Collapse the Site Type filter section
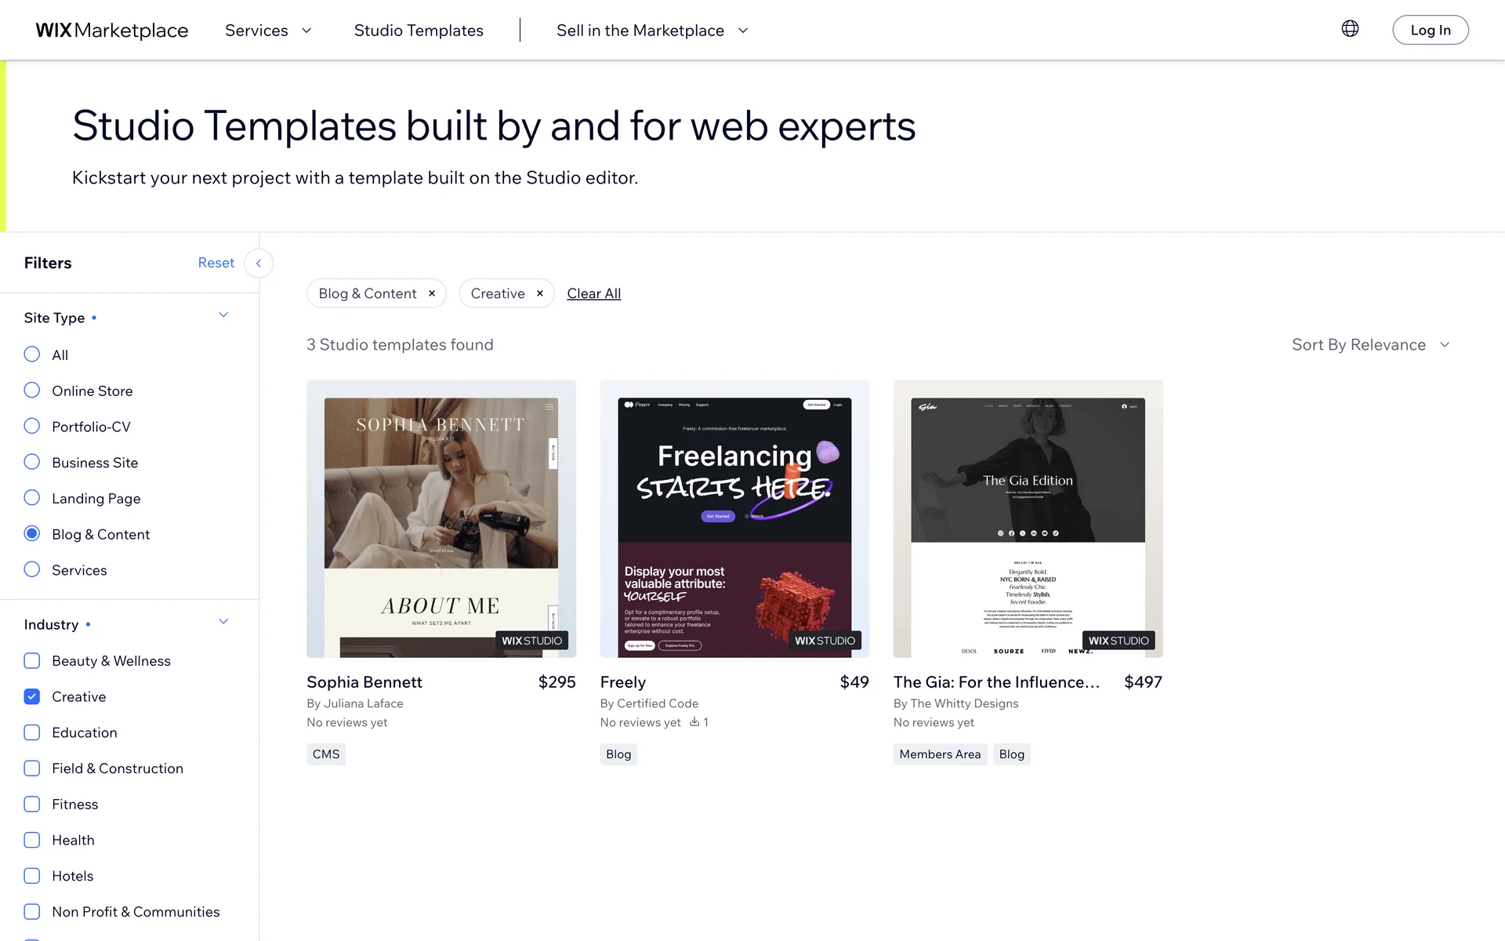The image size is (1505, 941). pyautogui.click(x=223, y=315)
